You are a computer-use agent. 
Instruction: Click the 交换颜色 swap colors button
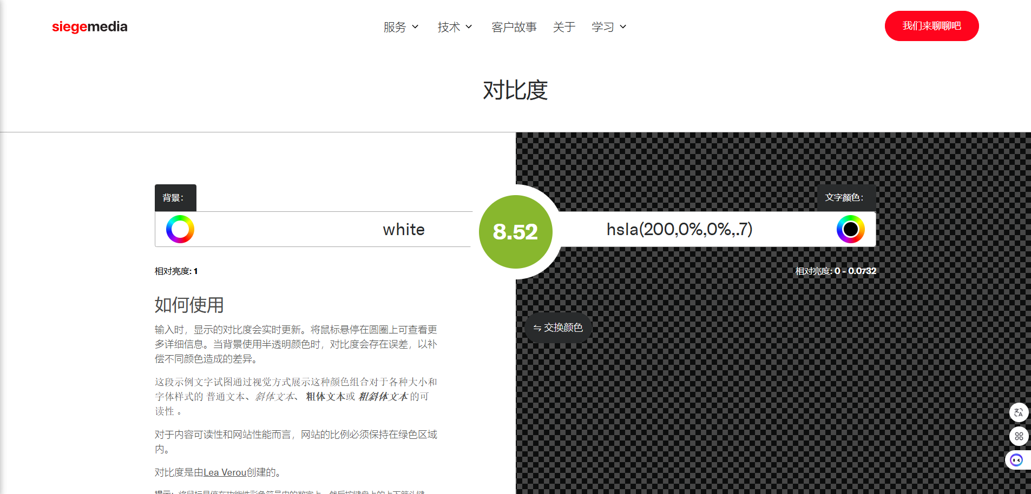click(557, 328)
